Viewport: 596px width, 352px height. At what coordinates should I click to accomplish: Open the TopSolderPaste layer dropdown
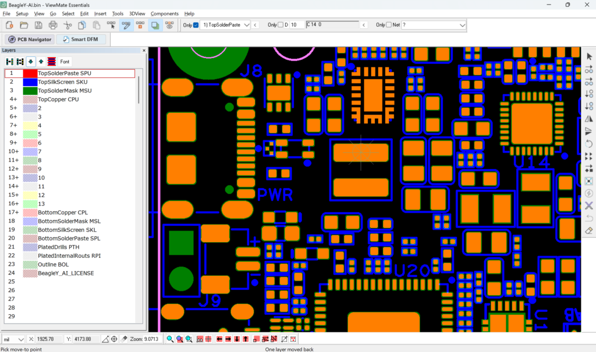[248, 25]
